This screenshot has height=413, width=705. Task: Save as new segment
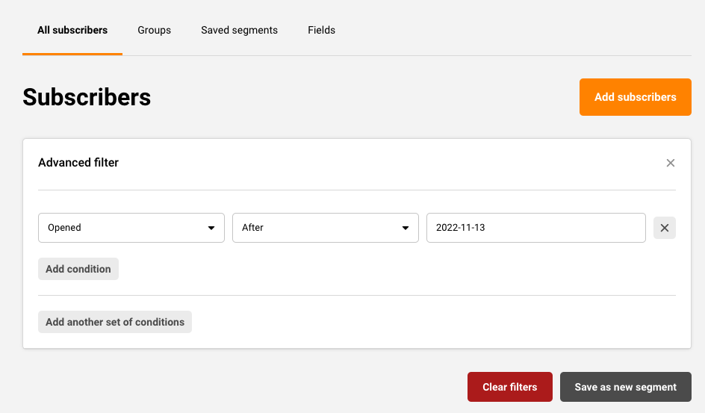coord(625,387)
